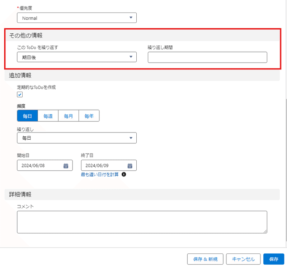This screenshot has width=287, height=266.
Task: Uncheck the 定期的なToDoを作成 checkbox
Action: (20, 95)
